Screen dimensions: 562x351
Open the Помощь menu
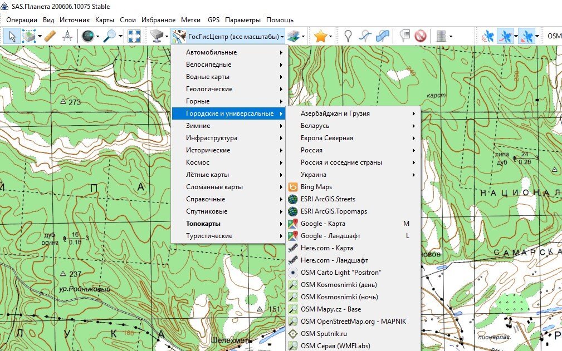(x=280, y=20)
